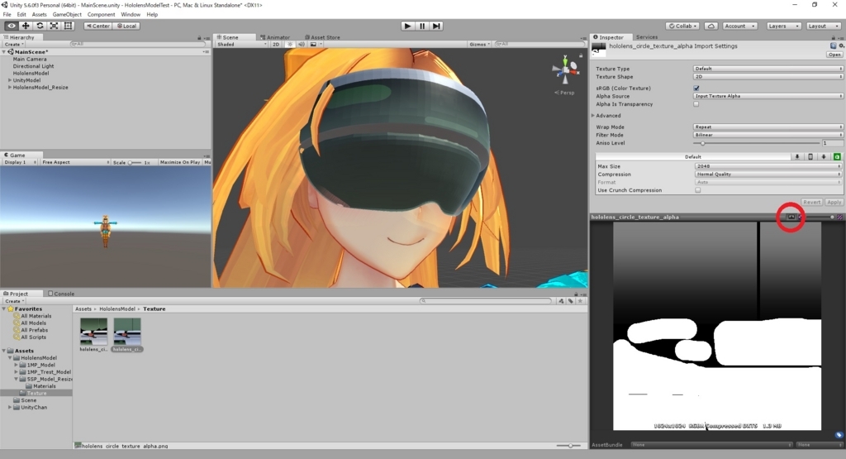
Task: Open the Assets menu
Action: click(39, 15)
